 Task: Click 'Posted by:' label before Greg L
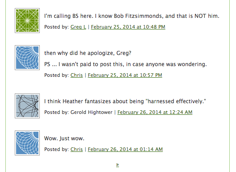point(57,27)
